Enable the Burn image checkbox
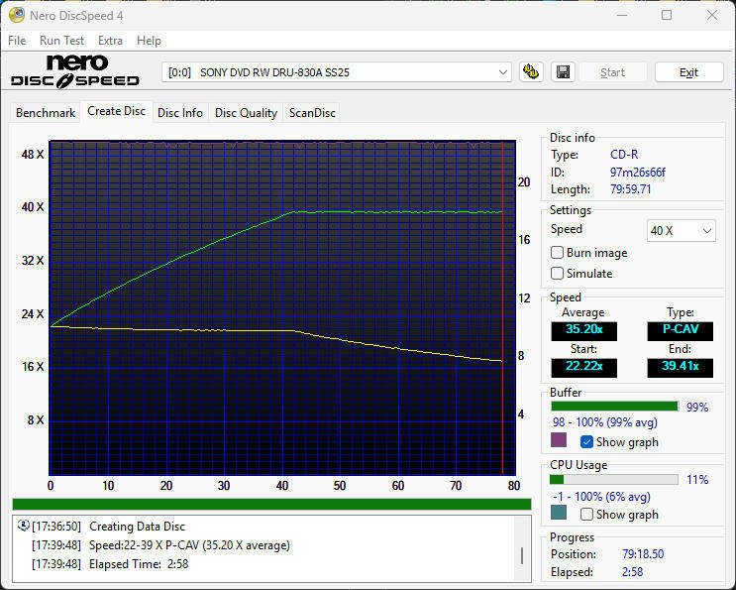 (558, 253)
